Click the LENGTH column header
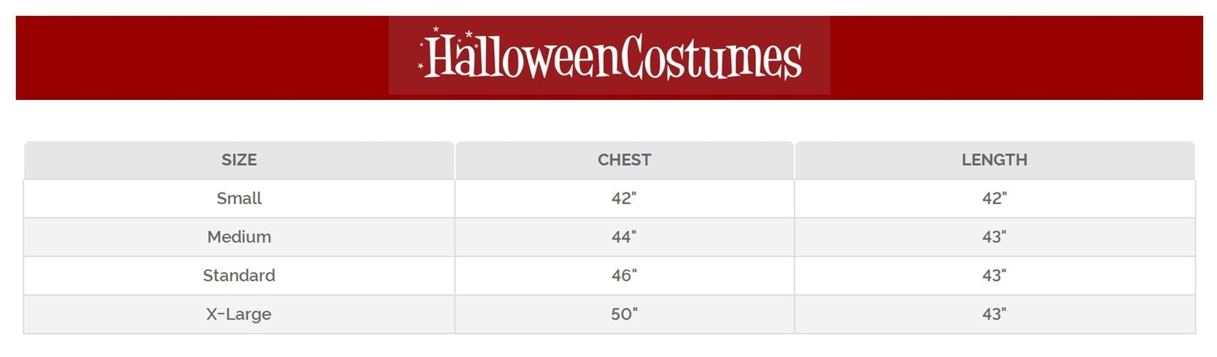 coord(994,160)
